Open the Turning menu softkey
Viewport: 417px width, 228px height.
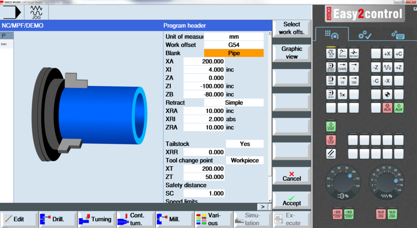coord(97,219)
